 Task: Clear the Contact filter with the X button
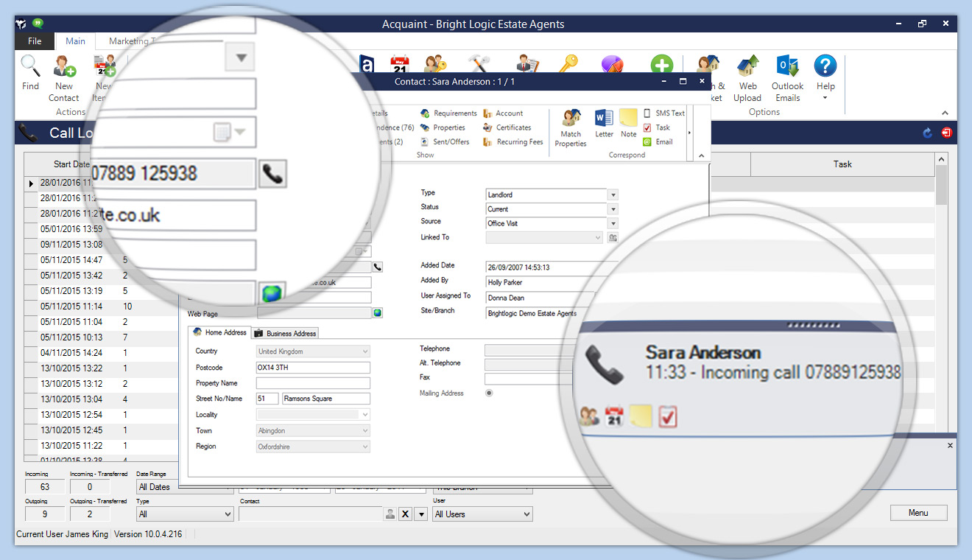(405, 514)
